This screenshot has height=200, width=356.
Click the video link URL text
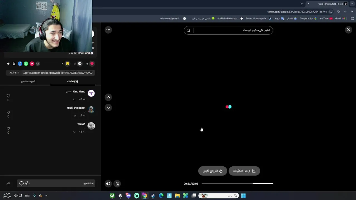pyautogui.click(x=58, y=73)
